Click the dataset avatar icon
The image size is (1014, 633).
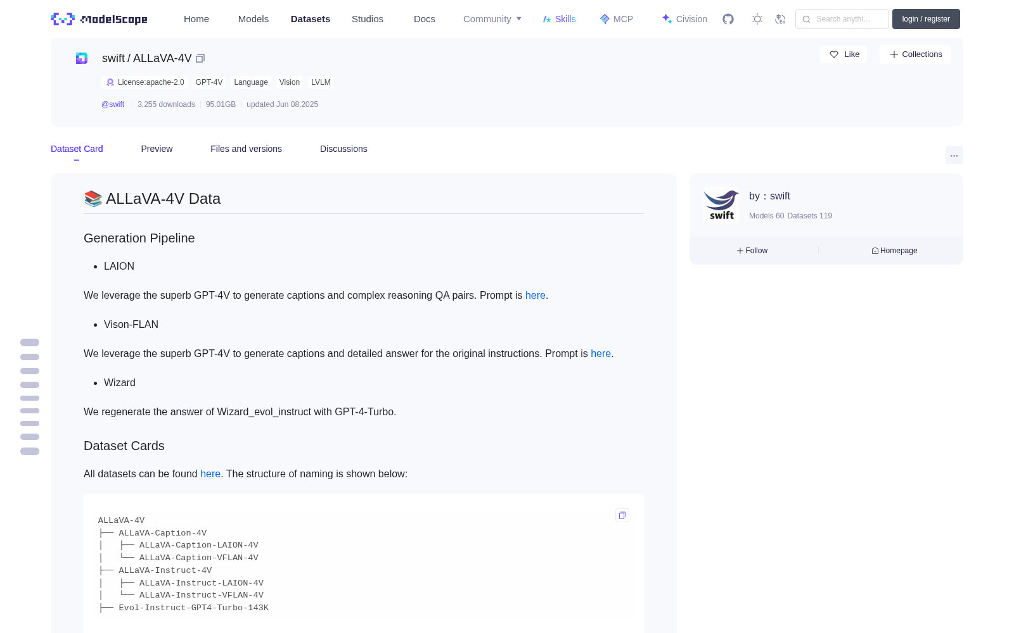click(x=82, y=58)
